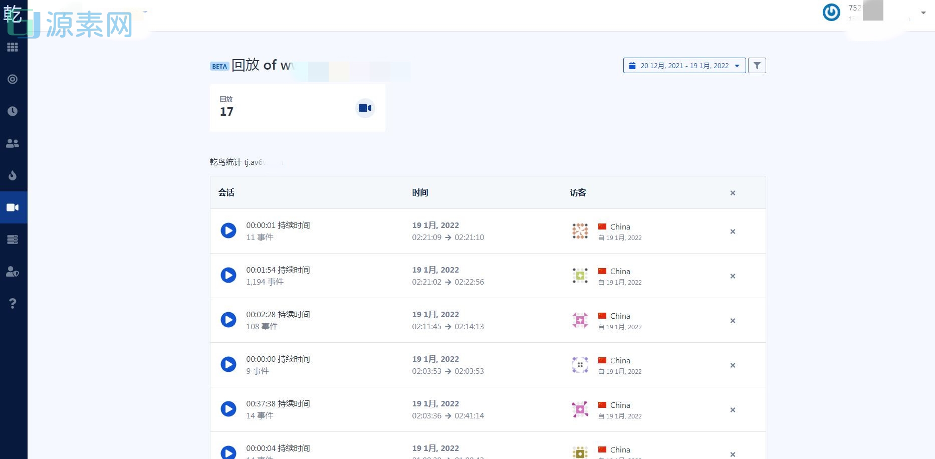Open the date range picker dropdown
This screenshot has height=459, width=935.
684,66
